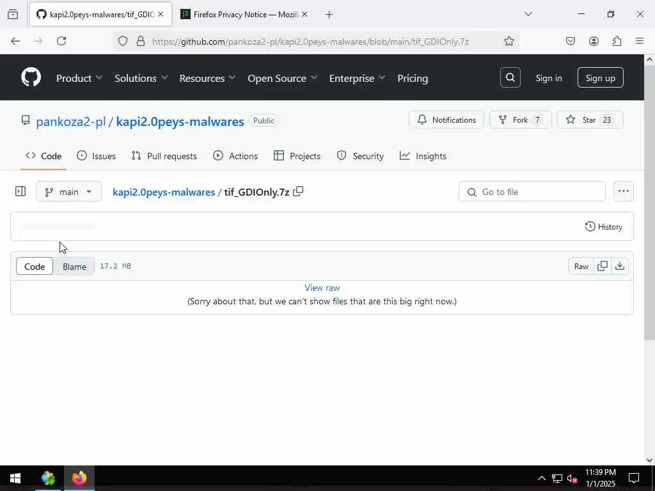The image size is (655, 491).
Task: Open the main branch selector dropdown
Action: point(69,192)
